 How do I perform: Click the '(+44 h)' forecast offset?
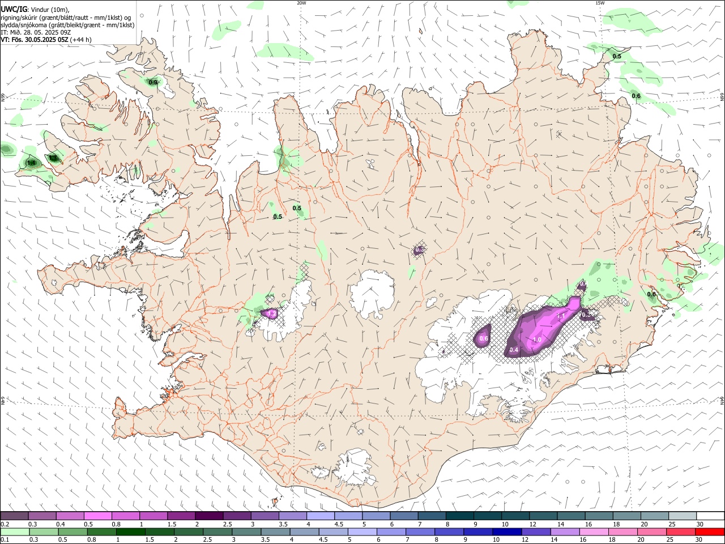coord(81,40)
